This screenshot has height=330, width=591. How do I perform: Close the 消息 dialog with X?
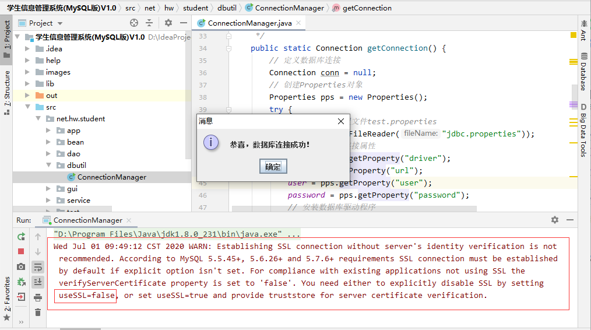[341, 121]
